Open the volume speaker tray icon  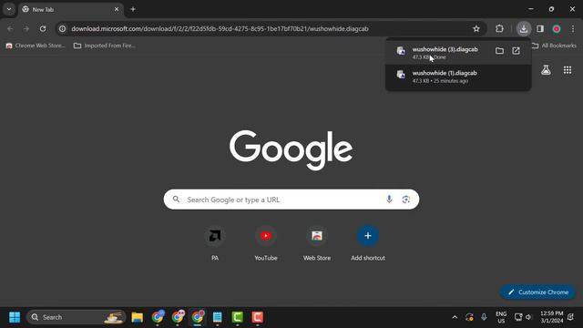click(528, 317)
